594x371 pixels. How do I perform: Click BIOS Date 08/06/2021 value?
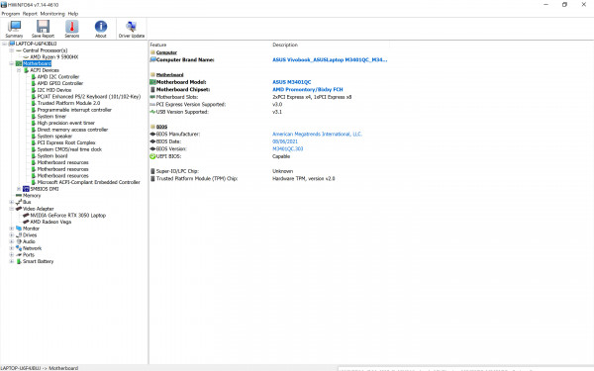(x=285, y=141)
